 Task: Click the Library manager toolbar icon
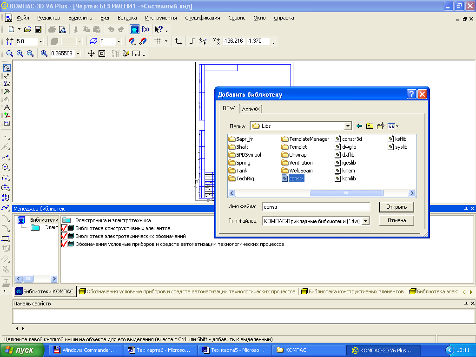134,29
